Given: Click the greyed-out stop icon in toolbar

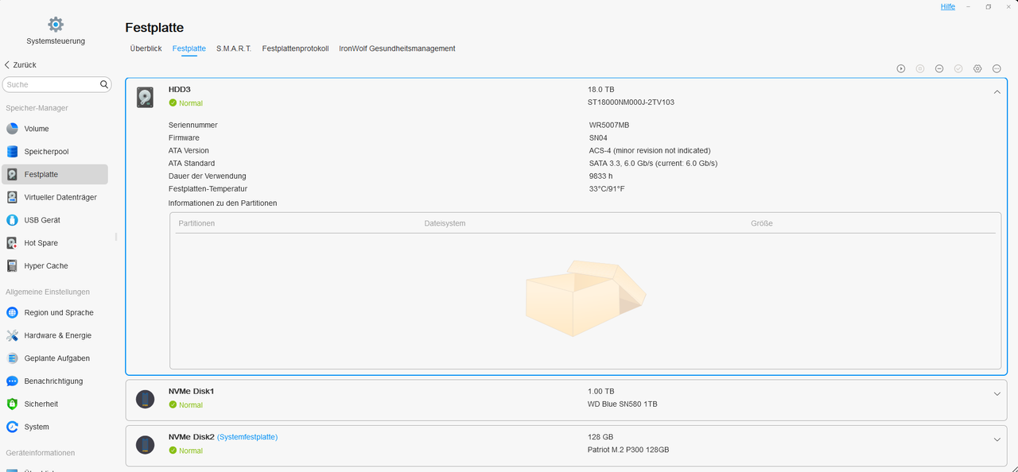Looking at the screenshot, I should 920,69.
